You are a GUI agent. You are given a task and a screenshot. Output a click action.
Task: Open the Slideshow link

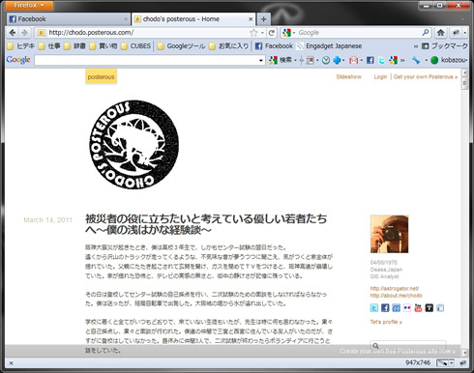pyautogui.click(x=348, y=76)
